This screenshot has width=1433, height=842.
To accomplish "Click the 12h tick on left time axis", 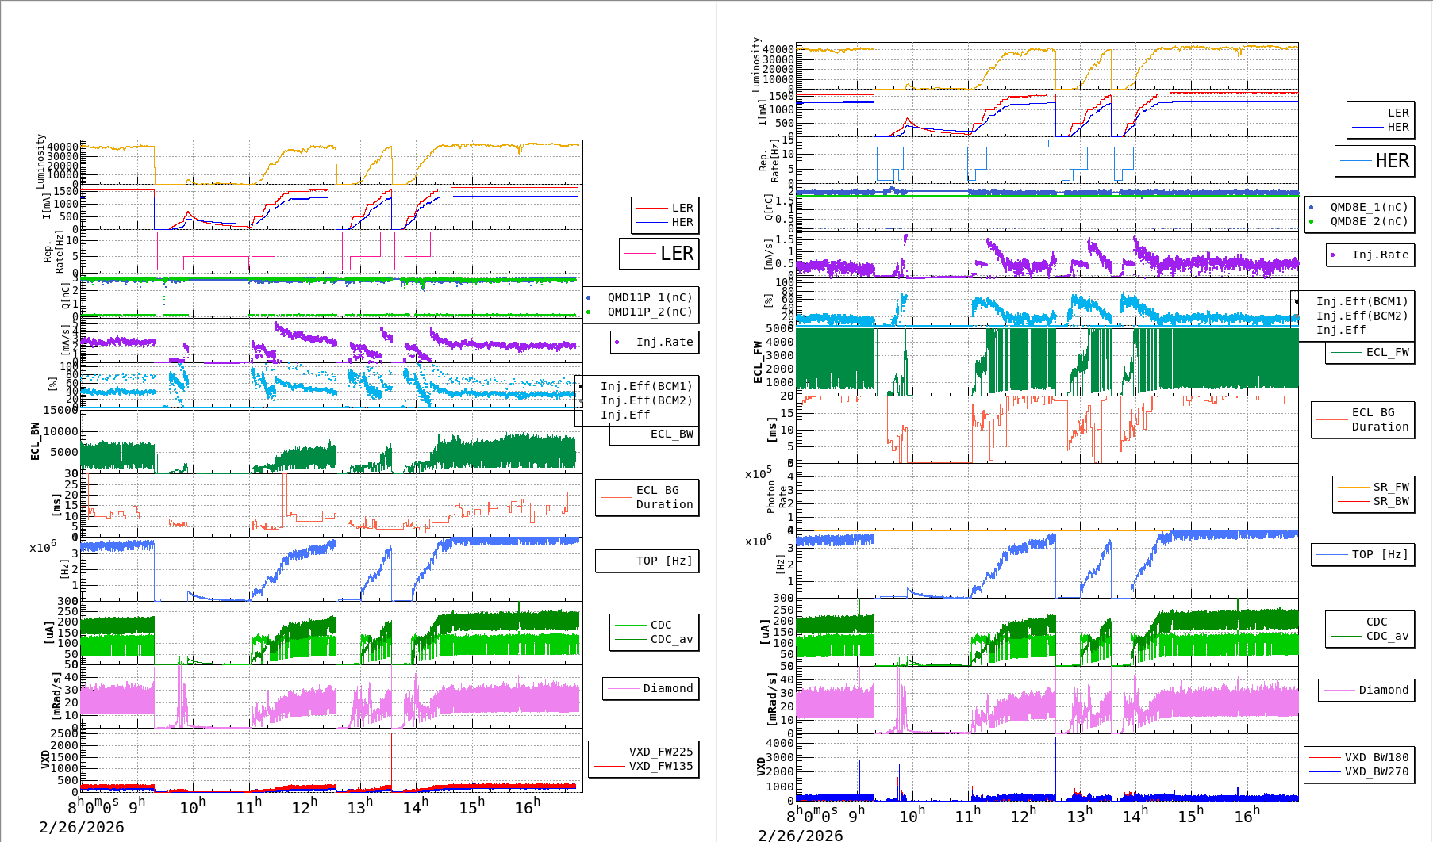I will click(x=304, y=807).
